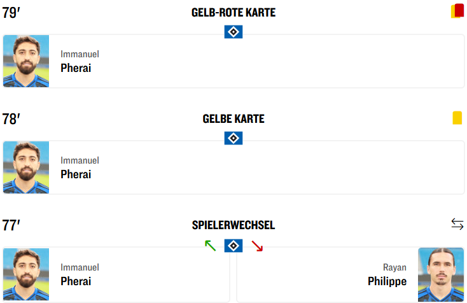Image resolution: width=467 pixels, height=303 pixels.
Task: Open Pherai's photo in the 79' event
Action: [26, 61]
